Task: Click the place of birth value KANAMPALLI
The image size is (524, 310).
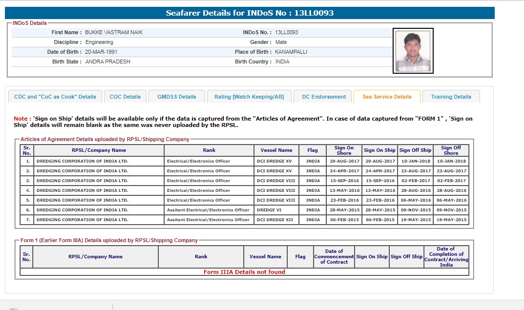Action: [291, 52]
